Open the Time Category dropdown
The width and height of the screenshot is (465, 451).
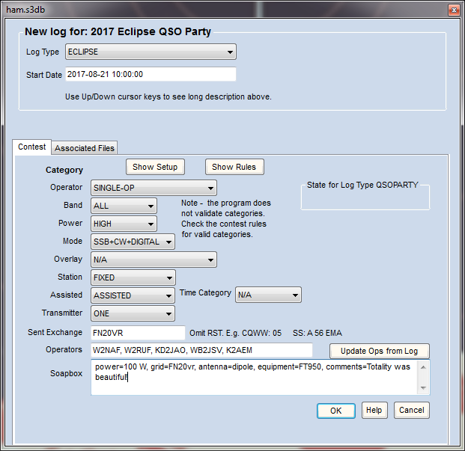click(268, 295)
